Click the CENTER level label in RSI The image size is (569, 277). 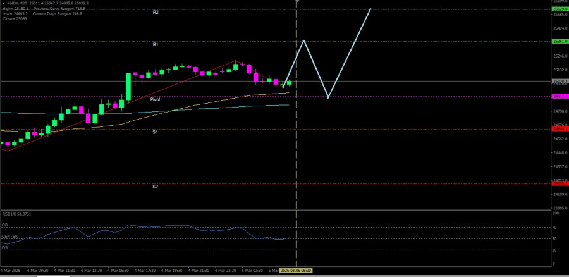9,236
